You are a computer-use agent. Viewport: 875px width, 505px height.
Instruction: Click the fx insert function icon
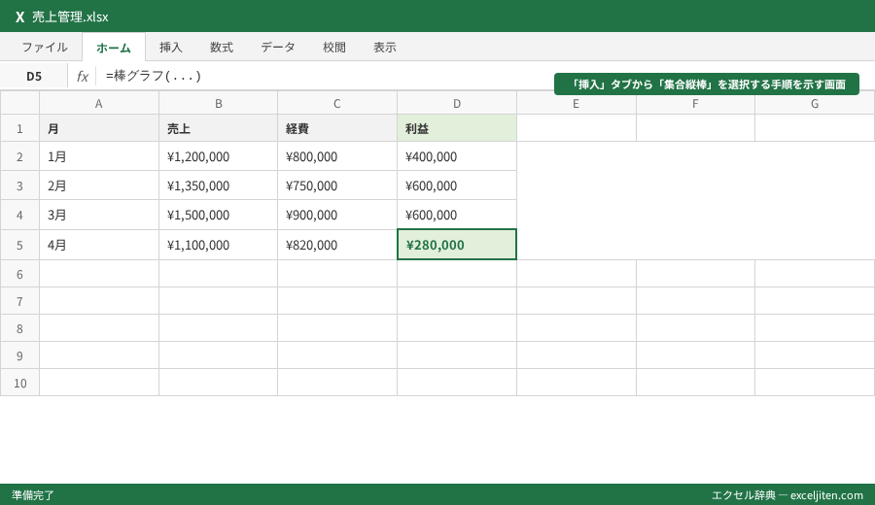pos(82,77)
